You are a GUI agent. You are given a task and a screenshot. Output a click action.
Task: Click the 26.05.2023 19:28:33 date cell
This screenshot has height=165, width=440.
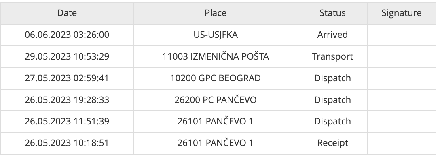67,100
